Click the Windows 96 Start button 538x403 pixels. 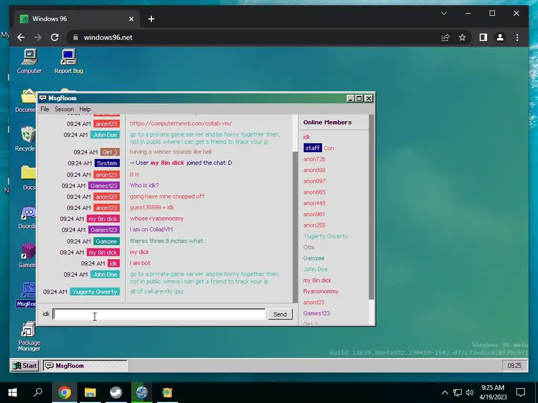[x=25, y=366]
